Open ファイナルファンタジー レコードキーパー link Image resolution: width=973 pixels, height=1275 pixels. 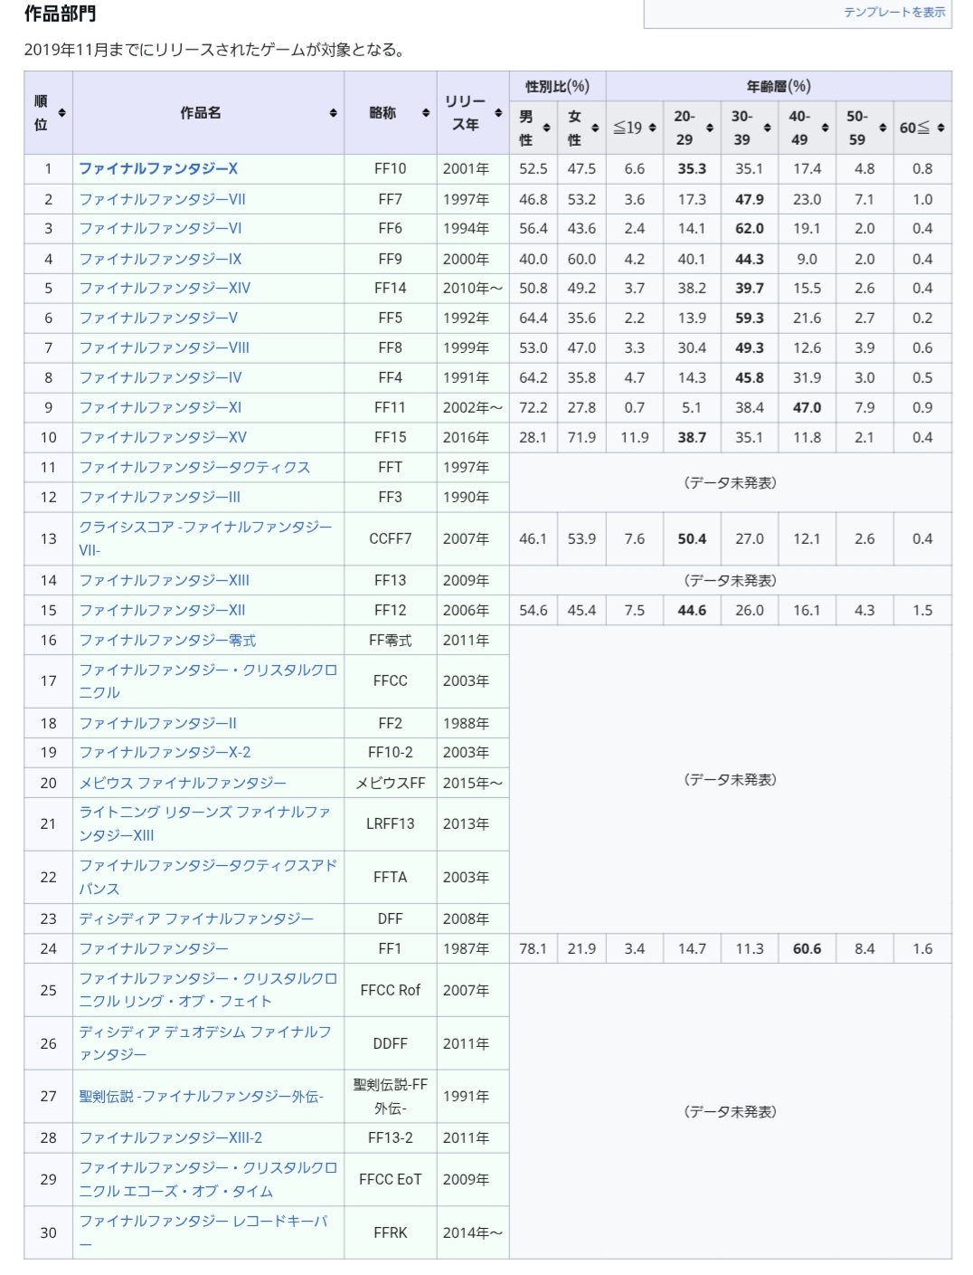pos(203,1232)
